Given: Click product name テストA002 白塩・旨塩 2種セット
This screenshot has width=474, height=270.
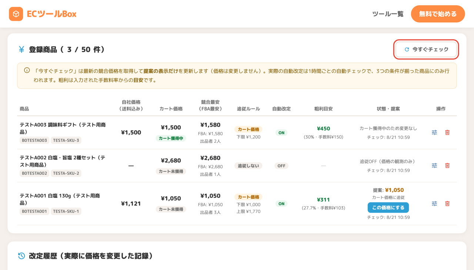Looking at the screenshot, I should [x=63, y=161].
